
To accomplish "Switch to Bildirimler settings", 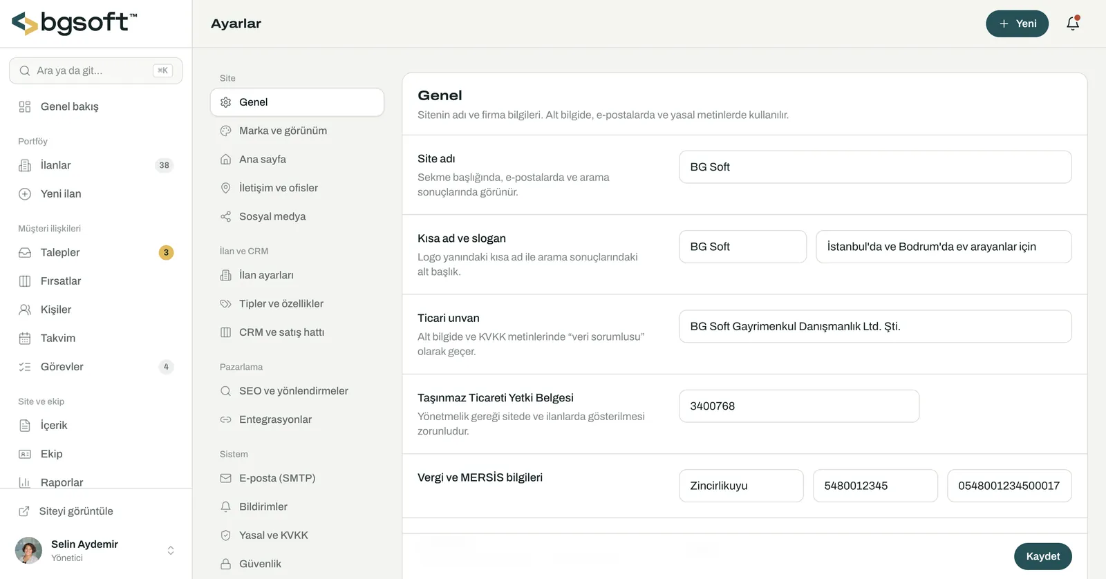I will point(297,506).
